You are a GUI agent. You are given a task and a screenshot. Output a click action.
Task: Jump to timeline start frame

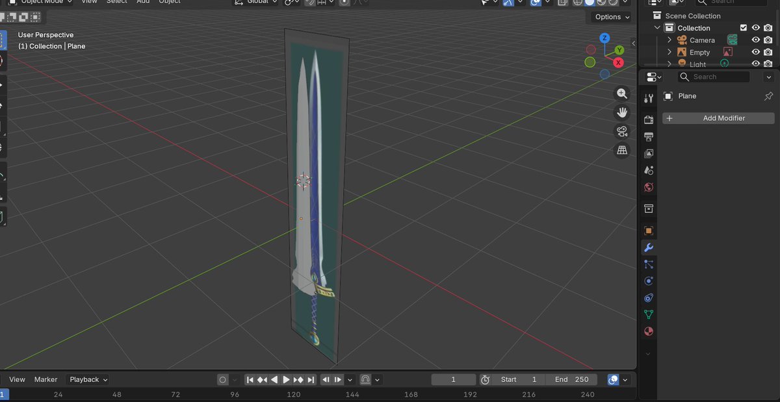point(250,380)
